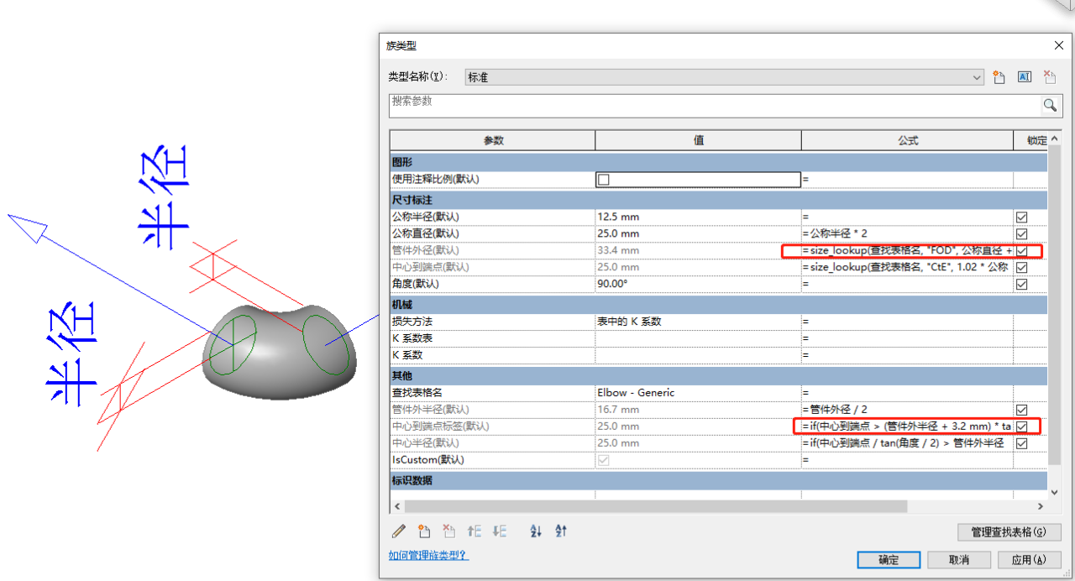Toggle the 使用注释比例 checkbox
Screen dimensions: 1075x581
(603, 179)
